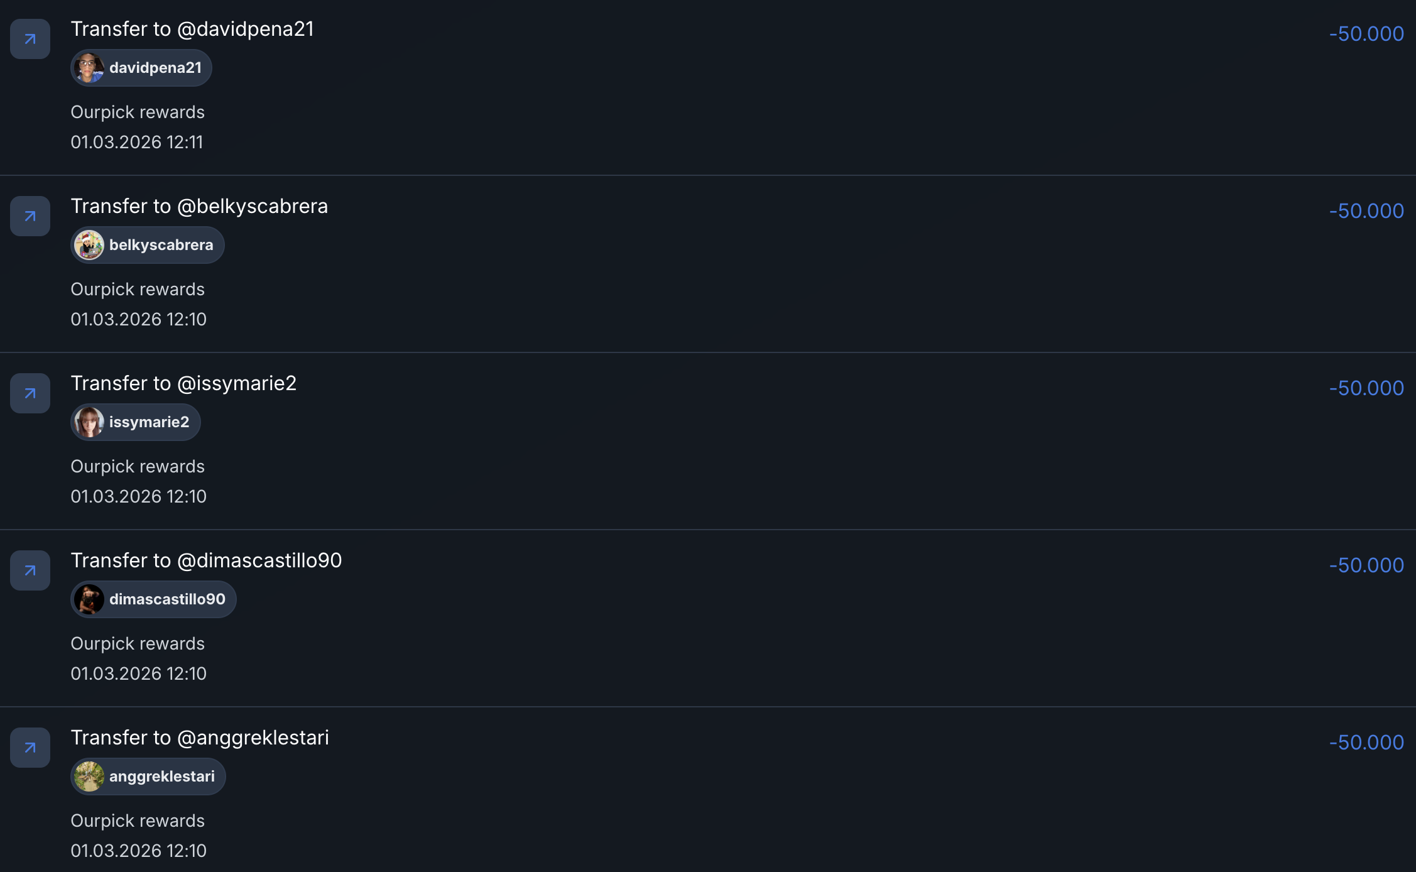
Task: Click the transfer arrow icon beside belkyscabrera transfer
Action: [x=30, y=216]
